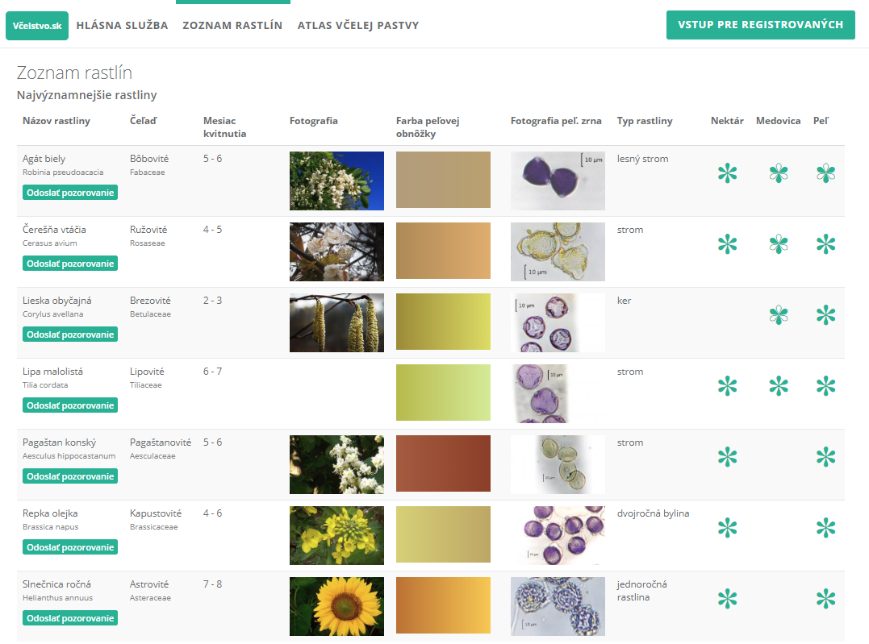
Task: Click the Pagaštan konský pollen color swatch
Action: (443, 463)
